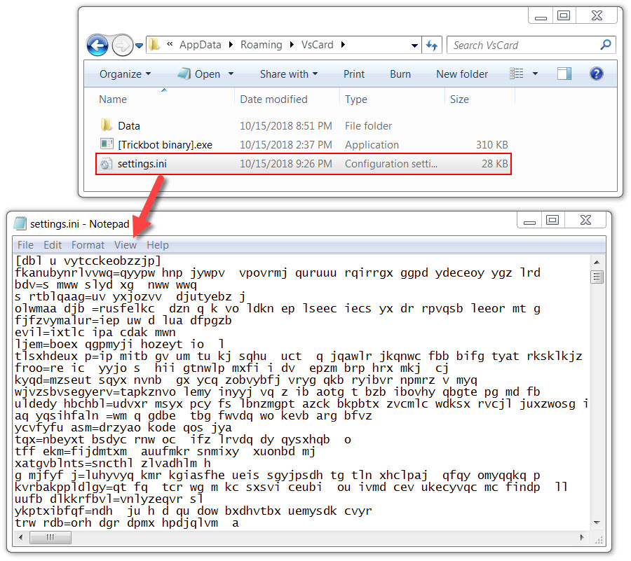Click the Notepad title bar icon
Image resolution: width=631 pixels, height=561 pixels.
pos(20,223)
